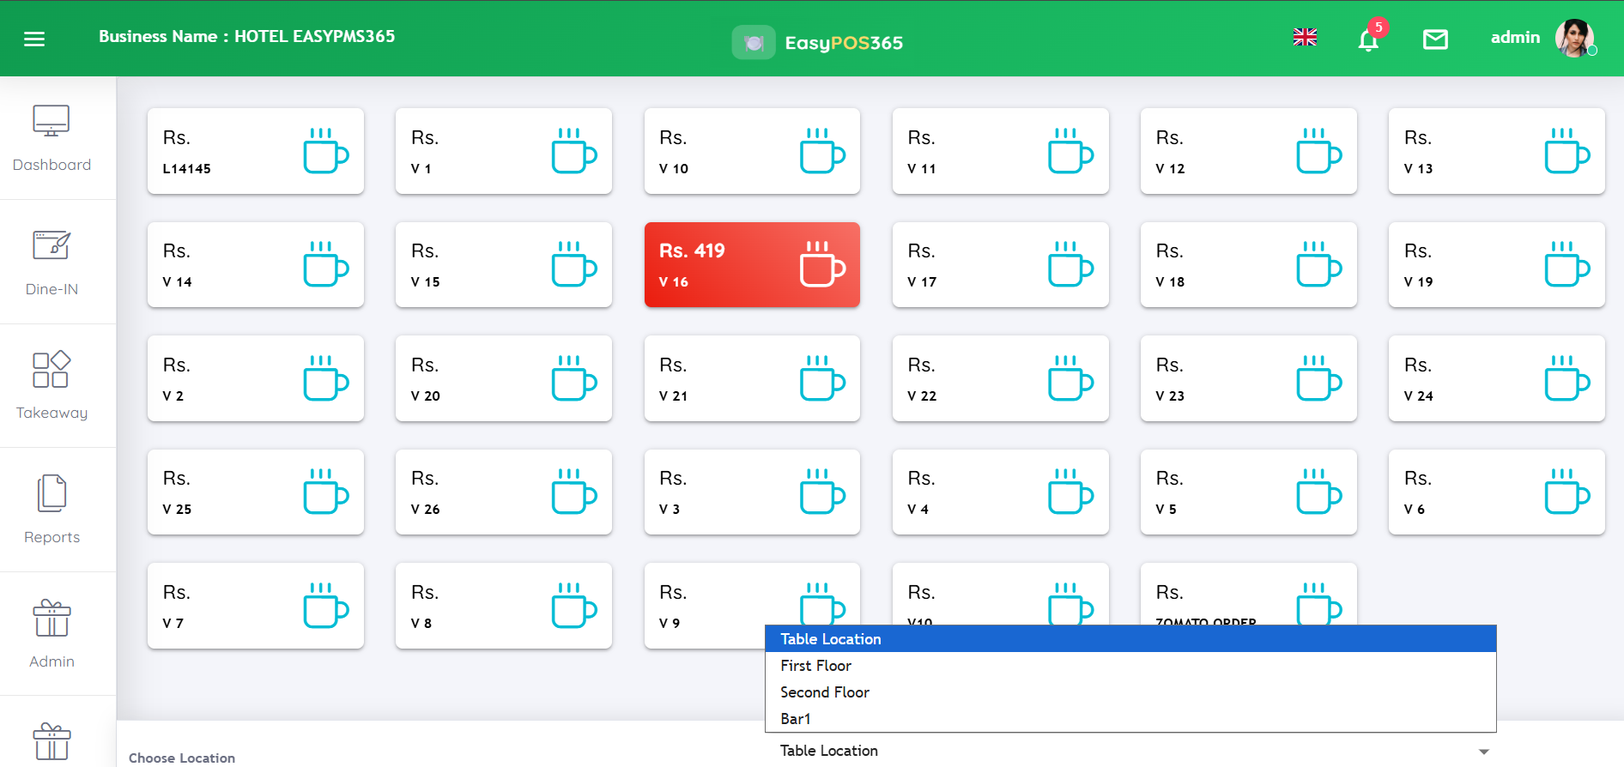Click the cup icon on occupied table V 16
Viewport: 1624px width, 767px height.
coord(822,264)
